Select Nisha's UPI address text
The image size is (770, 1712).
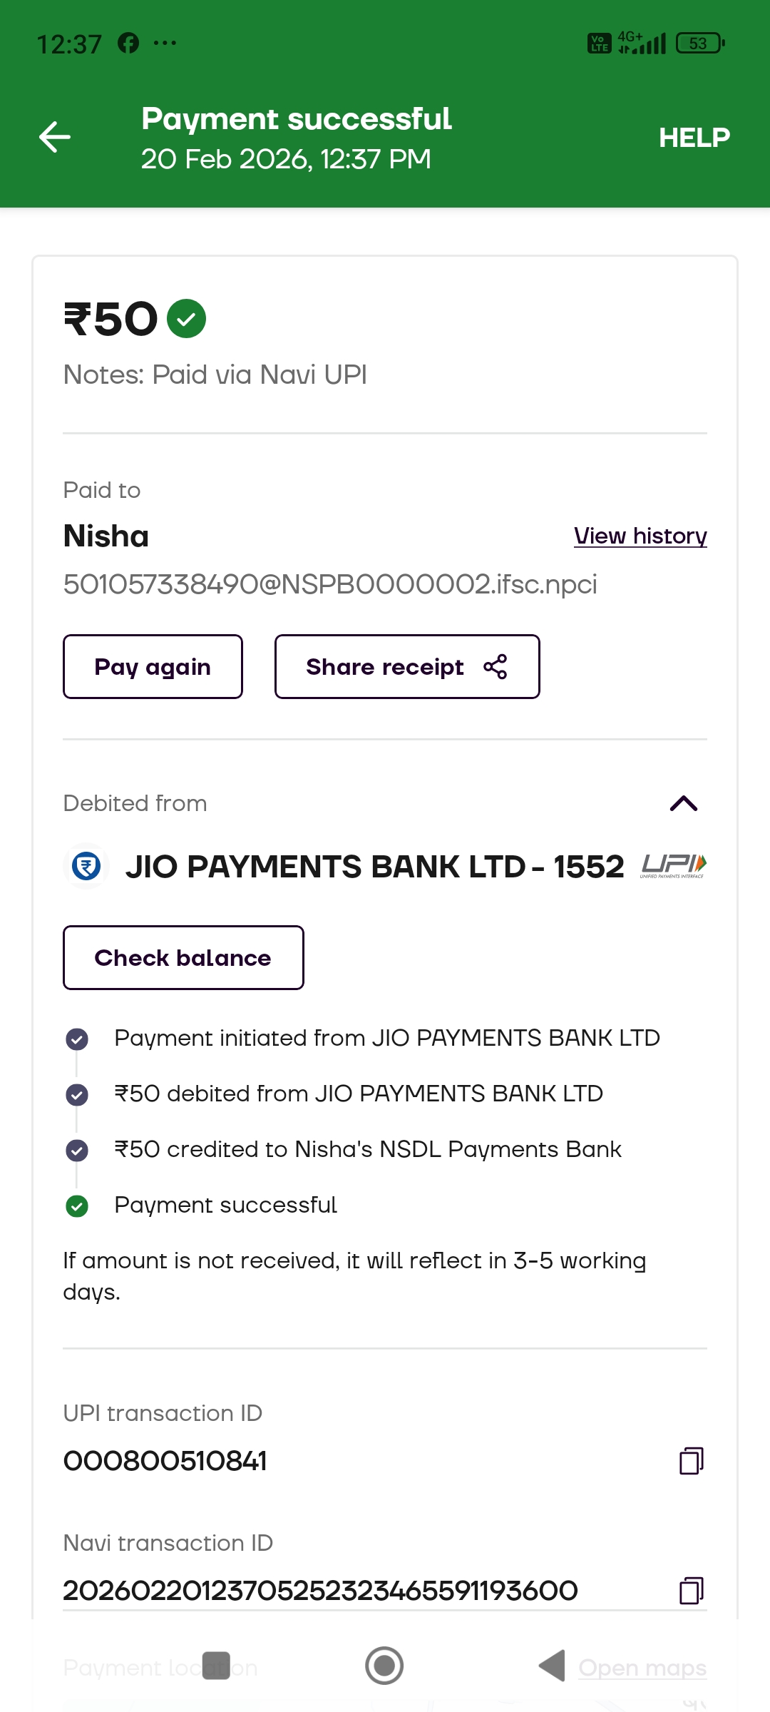(329, 584)
